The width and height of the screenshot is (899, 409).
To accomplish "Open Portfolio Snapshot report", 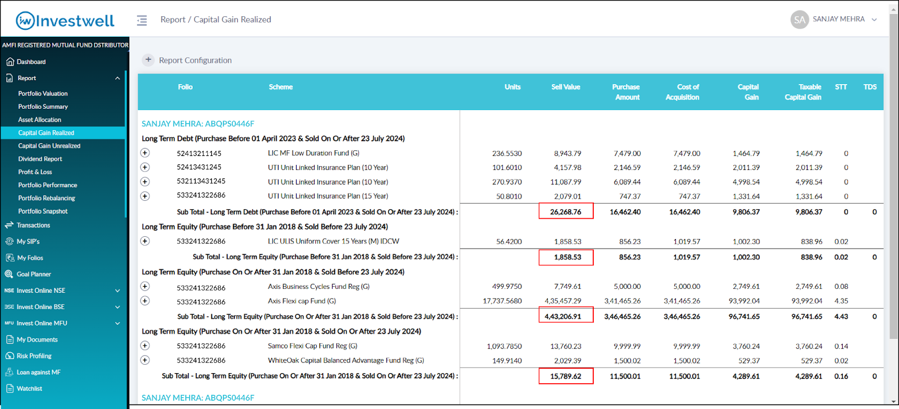I will tap(43, 211).
